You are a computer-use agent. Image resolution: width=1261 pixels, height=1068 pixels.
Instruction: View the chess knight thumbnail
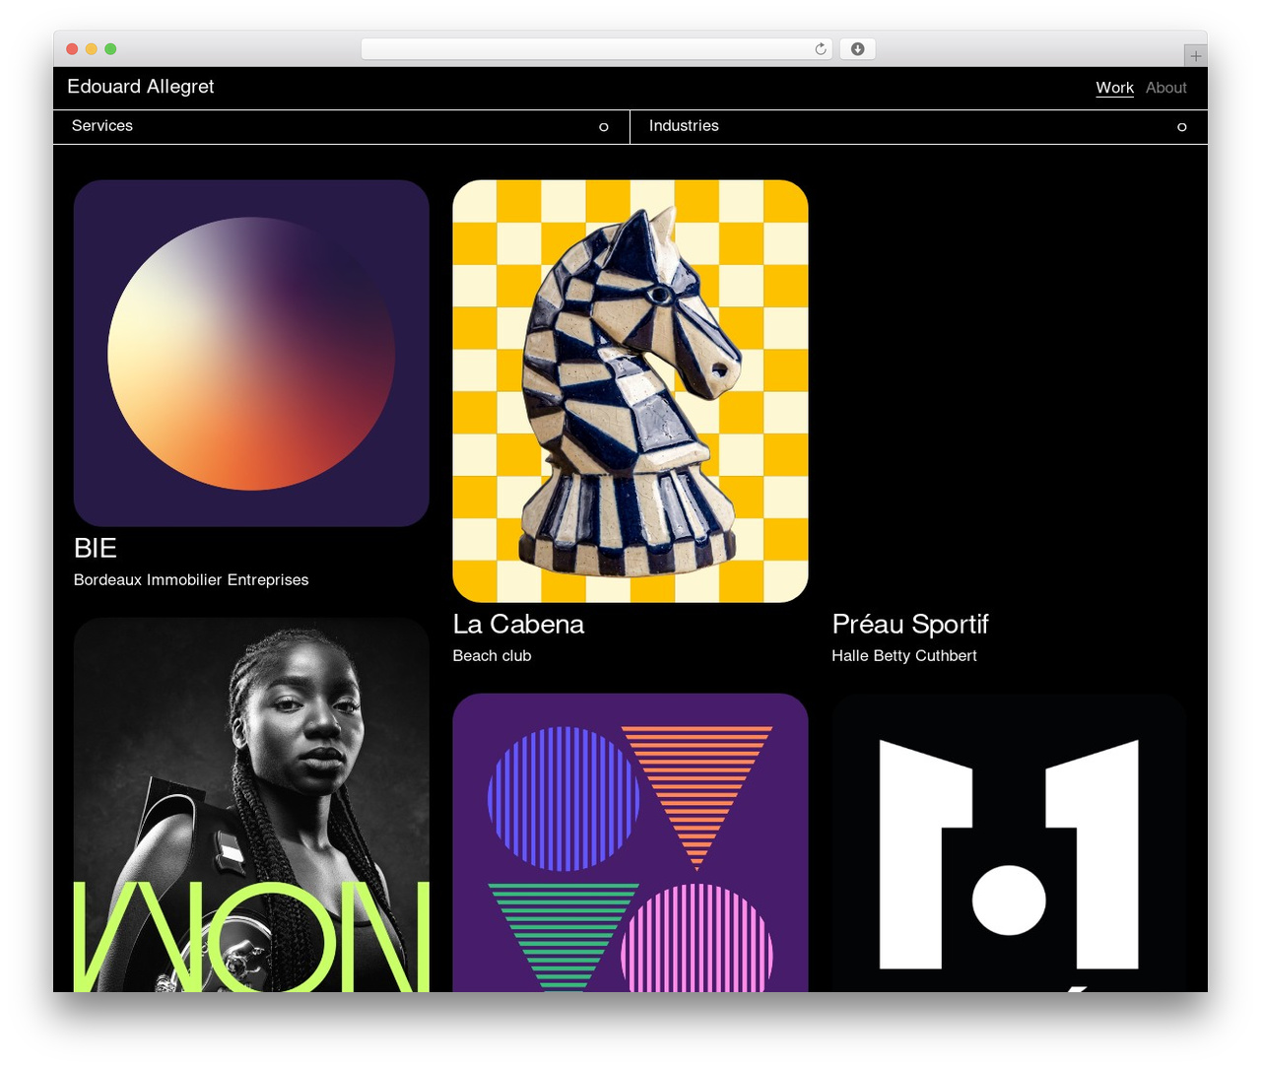(630, 391)
